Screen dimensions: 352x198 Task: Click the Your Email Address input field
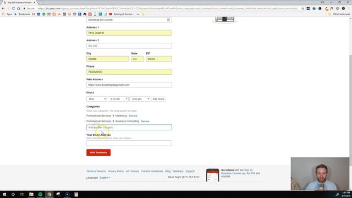129,143
